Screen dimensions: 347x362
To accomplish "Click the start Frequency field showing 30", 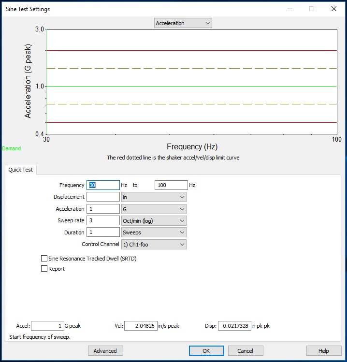I will click(103, 185).
